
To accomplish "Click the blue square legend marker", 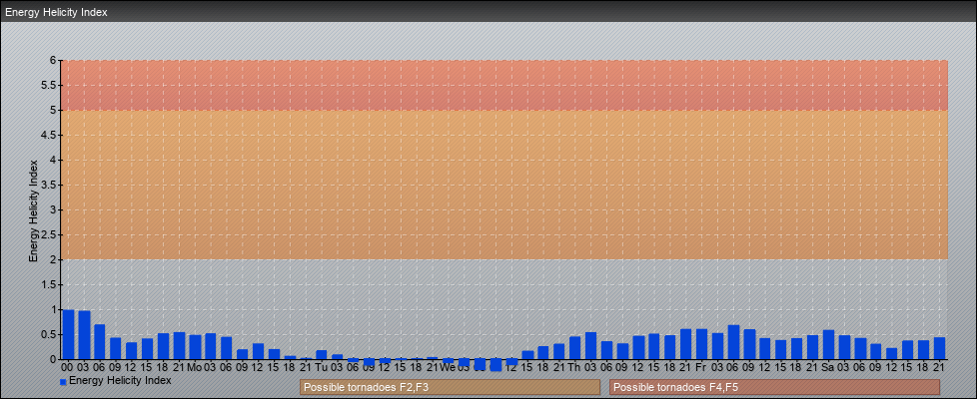I will [63, 381].
